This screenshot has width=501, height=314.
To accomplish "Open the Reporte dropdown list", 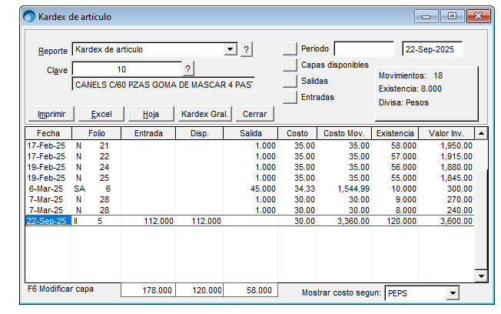I will click(230, 50).
